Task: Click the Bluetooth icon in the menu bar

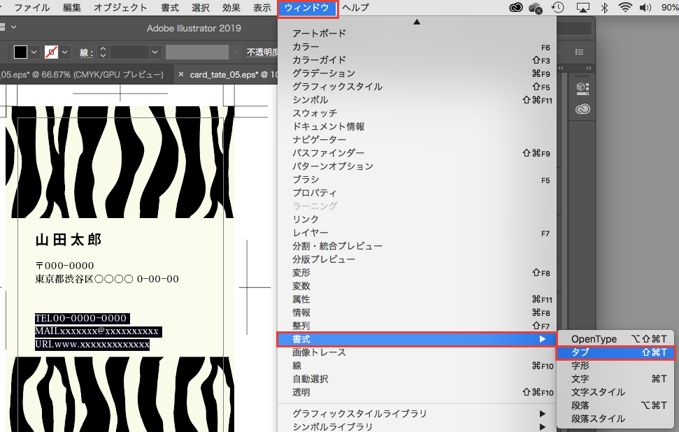Action: coord(603,8)
